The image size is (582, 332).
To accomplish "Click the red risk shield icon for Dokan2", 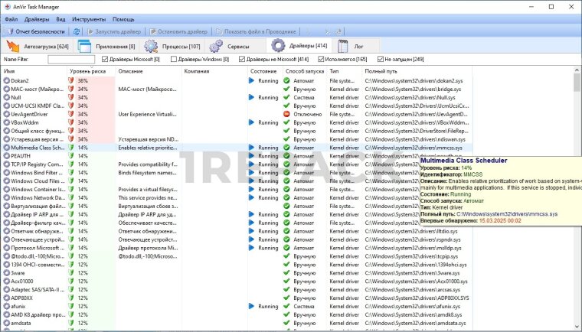I will click(x=71, y=80).
